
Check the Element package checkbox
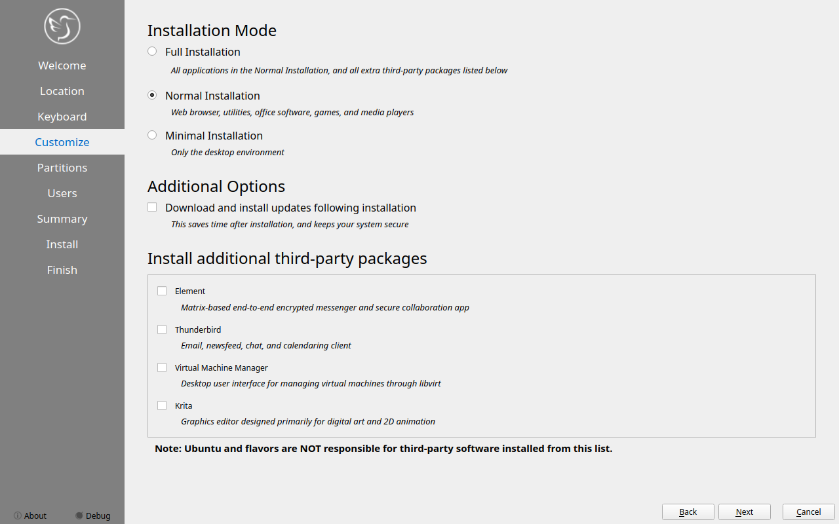(x=162, y=291)
